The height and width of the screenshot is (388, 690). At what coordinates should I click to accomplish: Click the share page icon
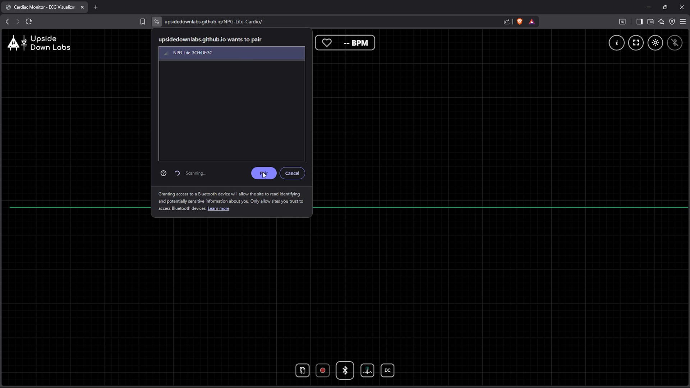(507, 22)
